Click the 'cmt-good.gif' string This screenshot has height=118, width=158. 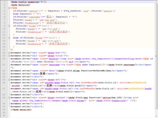click(50, 41)
